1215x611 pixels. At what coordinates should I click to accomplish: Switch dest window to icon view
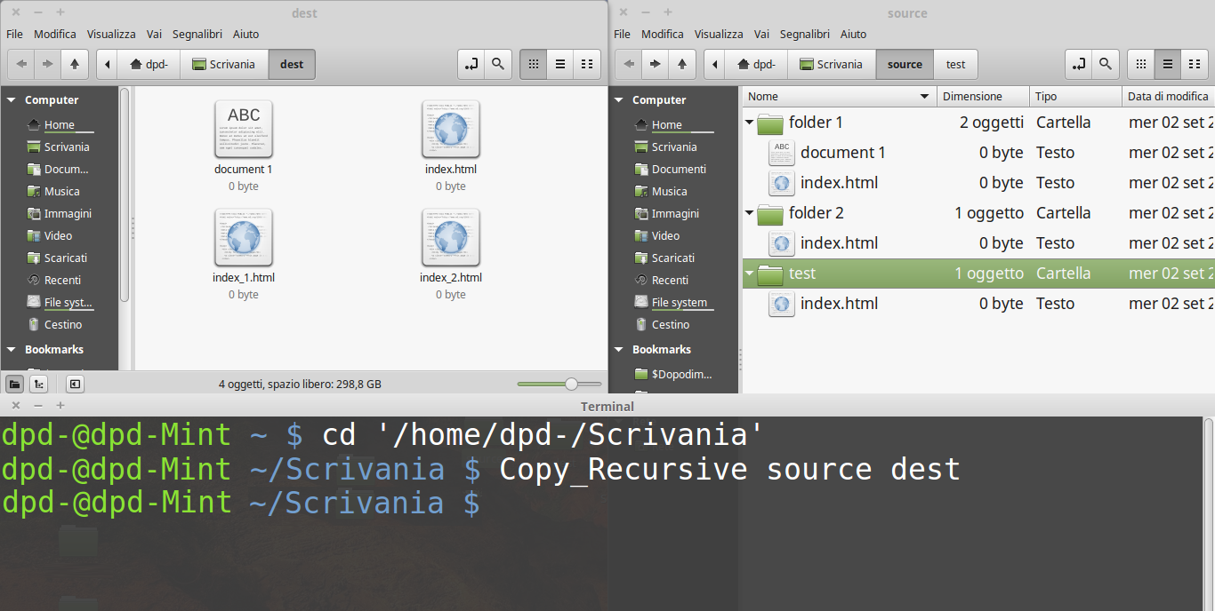534,64
